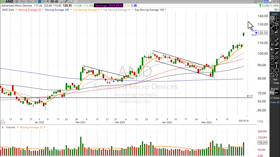Switch to the W weekly timeframe
Screen dimensions: 280x157
click(43, 1)
